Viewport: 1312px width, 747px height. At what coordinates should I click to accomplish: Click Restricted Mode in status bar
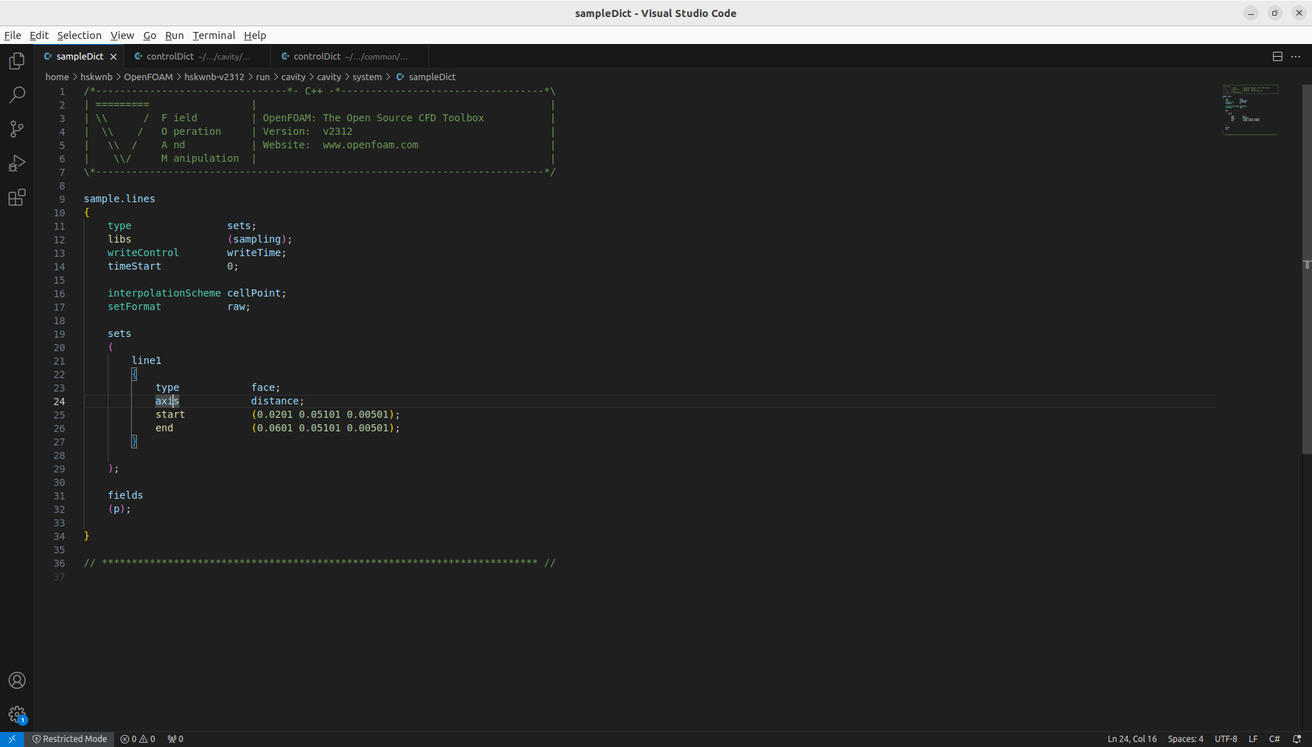[70, 738]
